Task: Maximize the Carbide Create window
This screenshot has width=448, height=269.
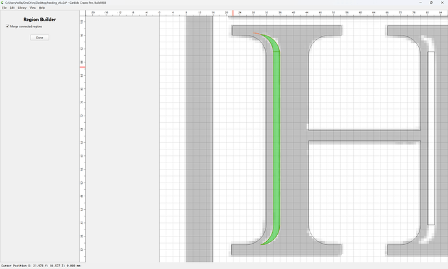Action: coord(431,3)
